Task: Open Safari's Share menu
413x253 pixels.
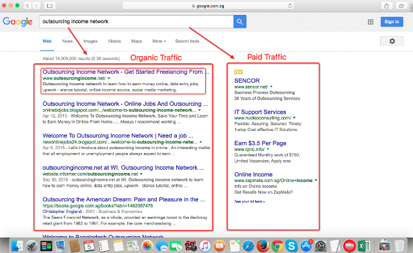Action: click(x=387, y=6)
